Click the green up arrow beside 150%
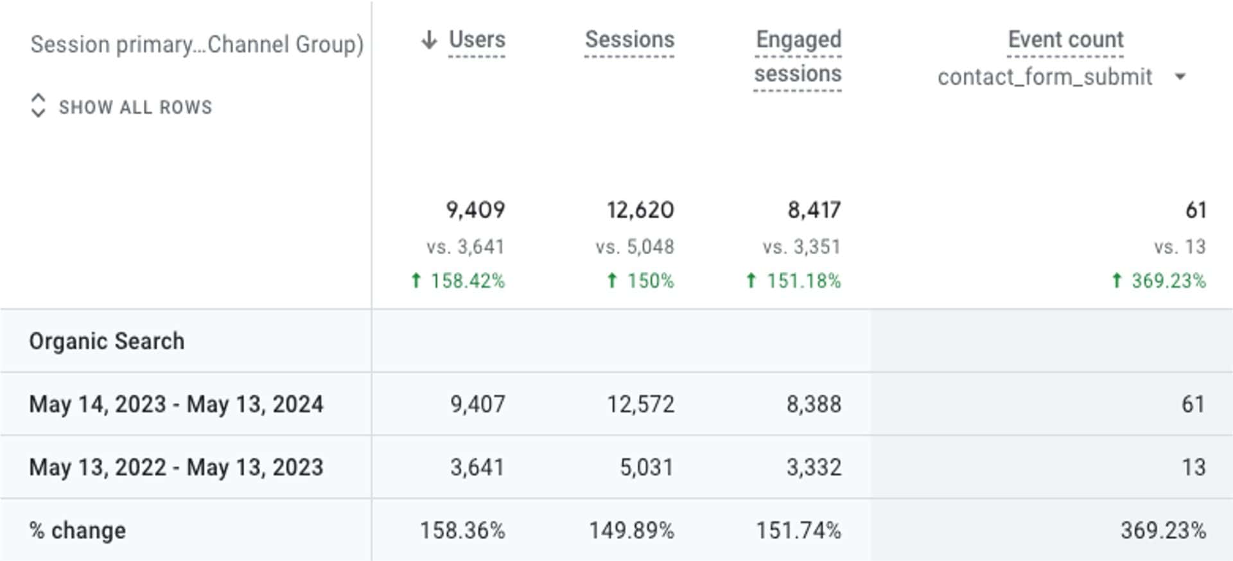The height and width of the screenshot is (561, 1233). (612, 280)
